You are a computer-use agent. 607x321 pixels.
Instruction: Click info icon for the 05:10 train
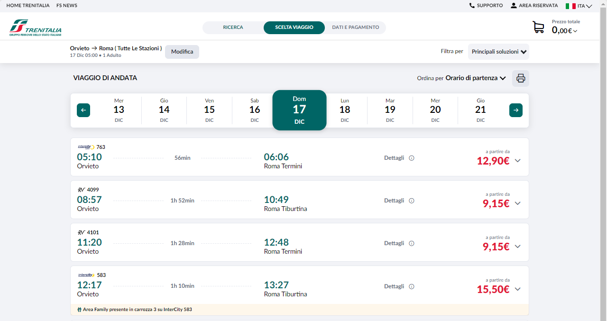tap(412, 158)
